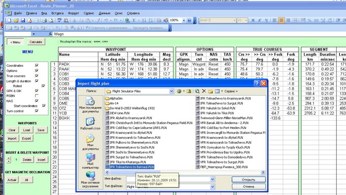Open the Файл menu
The height and width of the screenshot is (195, 346).
point(18,13)
